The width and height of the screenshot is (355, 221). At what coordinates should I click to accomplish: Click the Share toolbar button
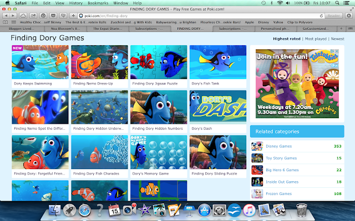click(x=33, y=15)
